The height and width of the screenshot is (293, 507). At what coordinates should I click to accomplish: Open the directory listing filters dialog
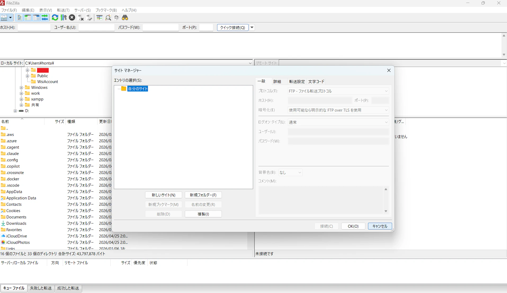click(100, 18)
